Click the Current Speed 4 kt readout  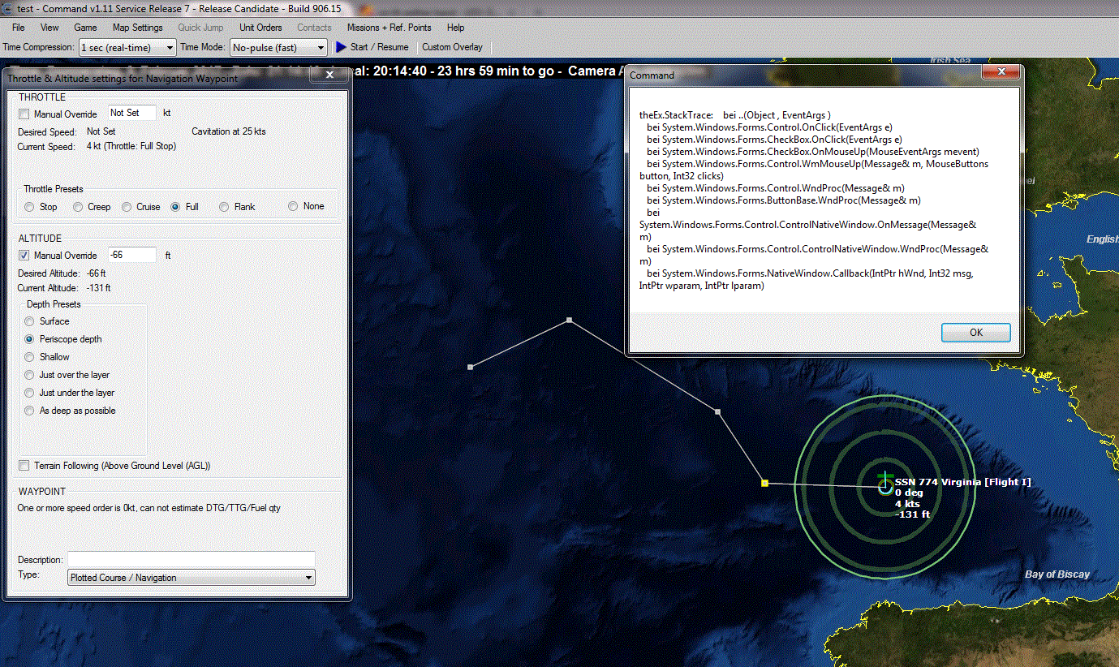131,147
